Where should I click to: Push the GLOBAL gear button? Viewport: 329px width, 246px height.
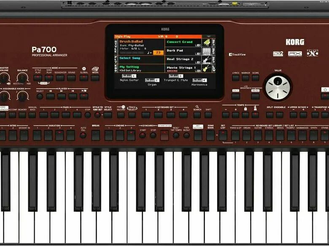[x=84, y=78]
